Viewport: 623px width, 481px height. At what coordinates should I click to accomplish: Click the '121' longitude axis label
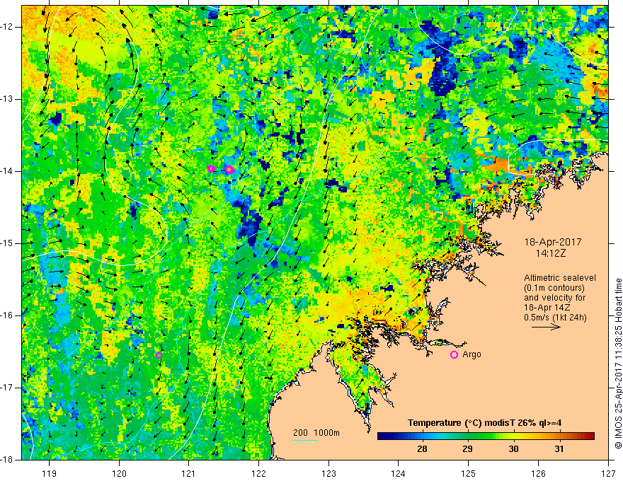coord(189,473)
